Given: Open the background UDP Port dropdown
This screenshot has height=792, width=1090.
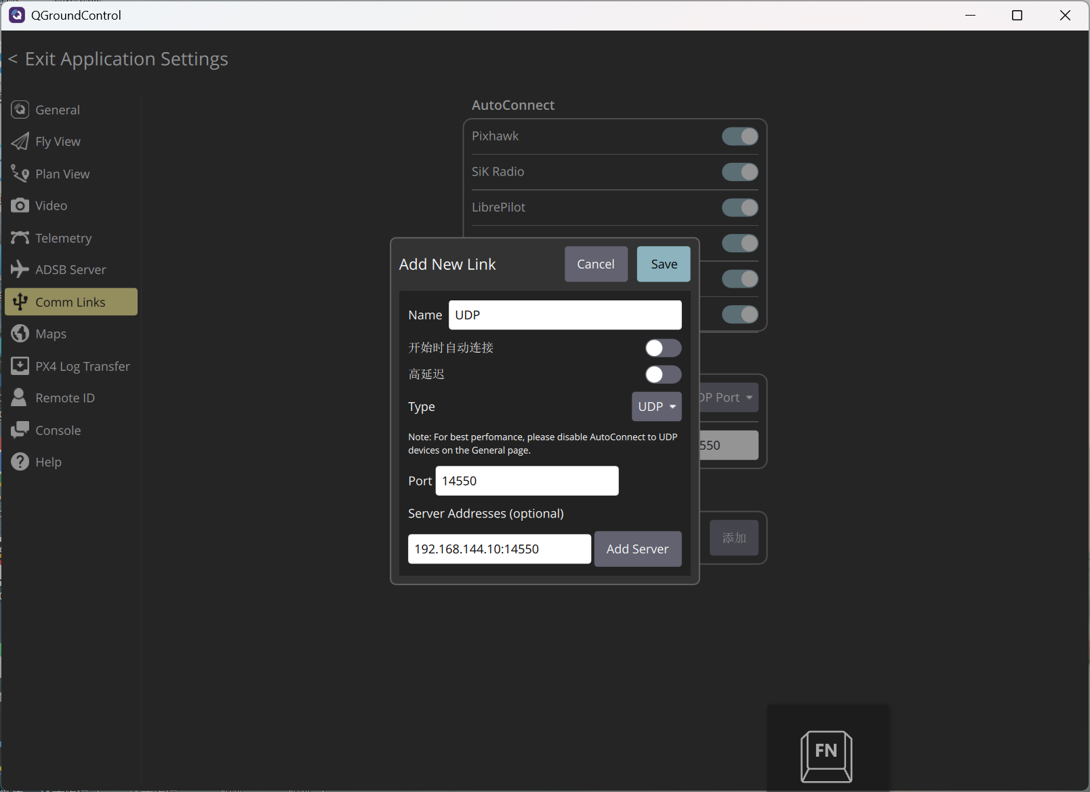Looking at the screenshot, I should point(728,397).
